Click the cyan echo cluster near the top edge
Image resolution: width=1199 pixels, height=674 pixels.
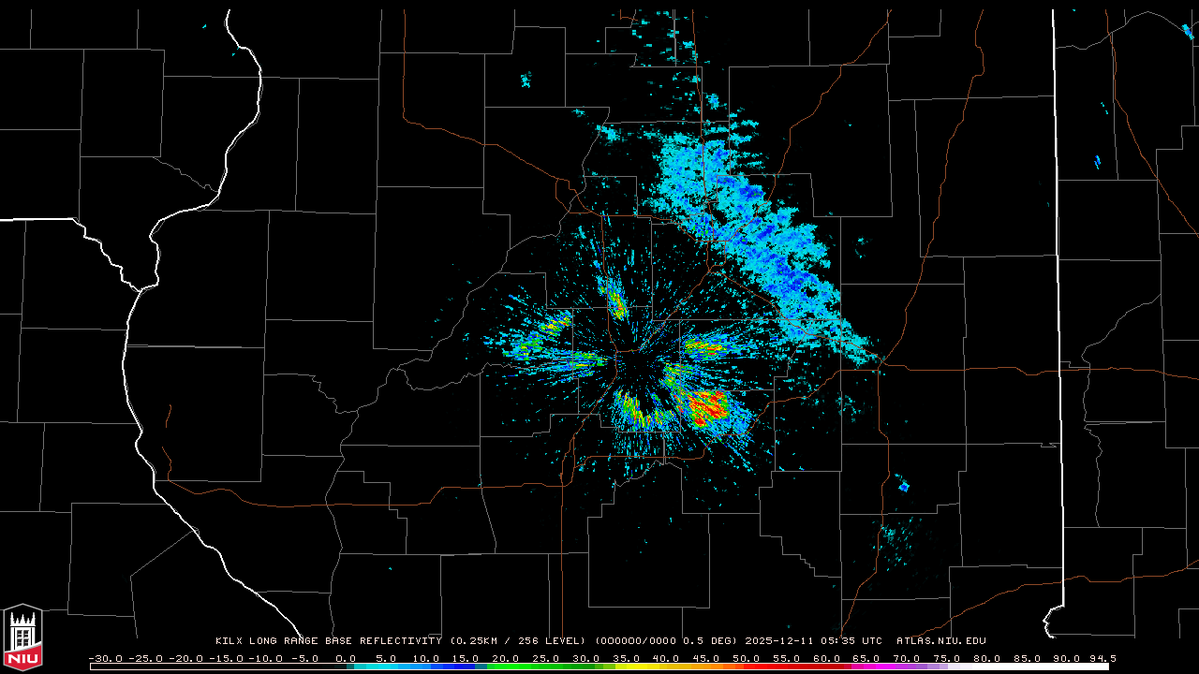click(x=656, y=37)
